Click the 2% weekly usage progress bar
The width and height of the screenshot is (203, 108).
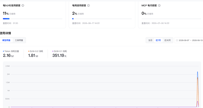102,19
